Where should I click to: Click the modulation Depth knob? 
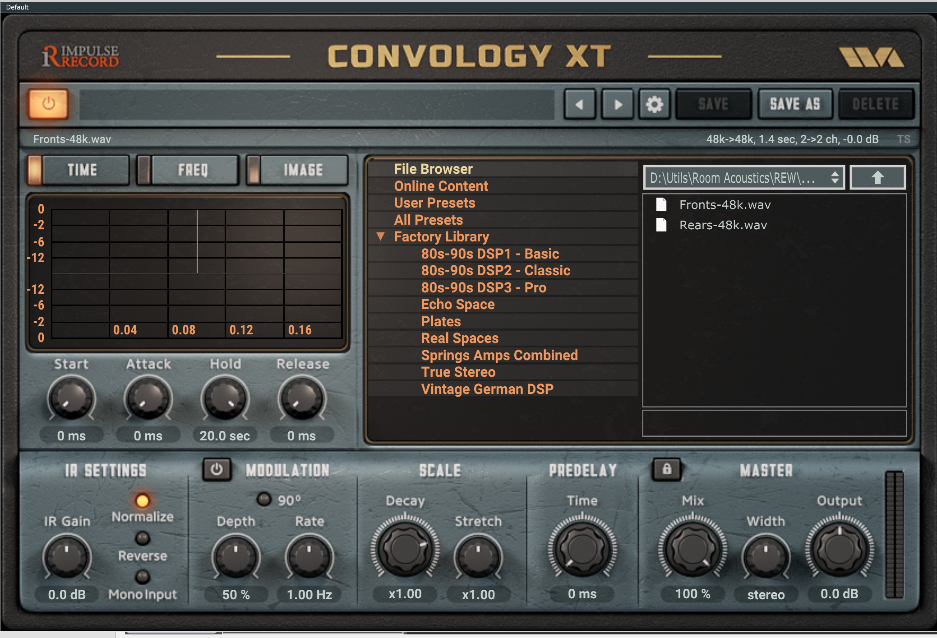[x=235, y=557]
